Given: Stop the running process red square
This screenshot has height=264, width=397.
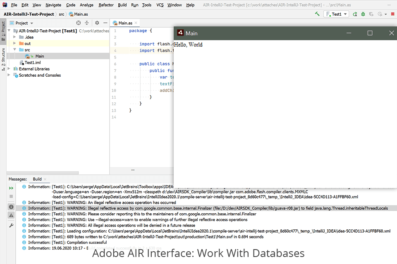Looking at the screenshot, I should click(x=393, y=14).
